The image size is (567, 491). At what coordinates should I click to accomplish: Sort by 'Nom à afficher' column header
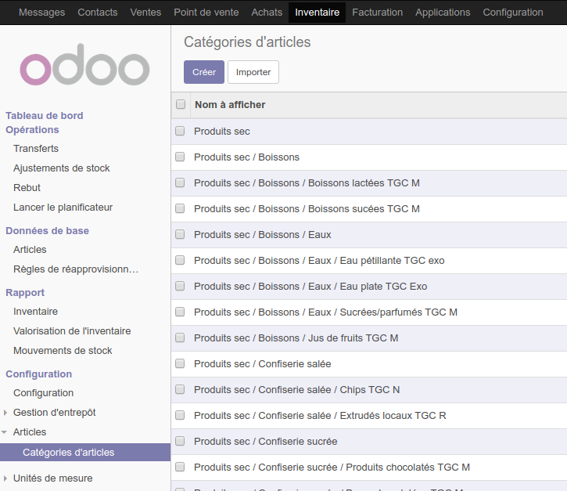click(x=230, y=105)
